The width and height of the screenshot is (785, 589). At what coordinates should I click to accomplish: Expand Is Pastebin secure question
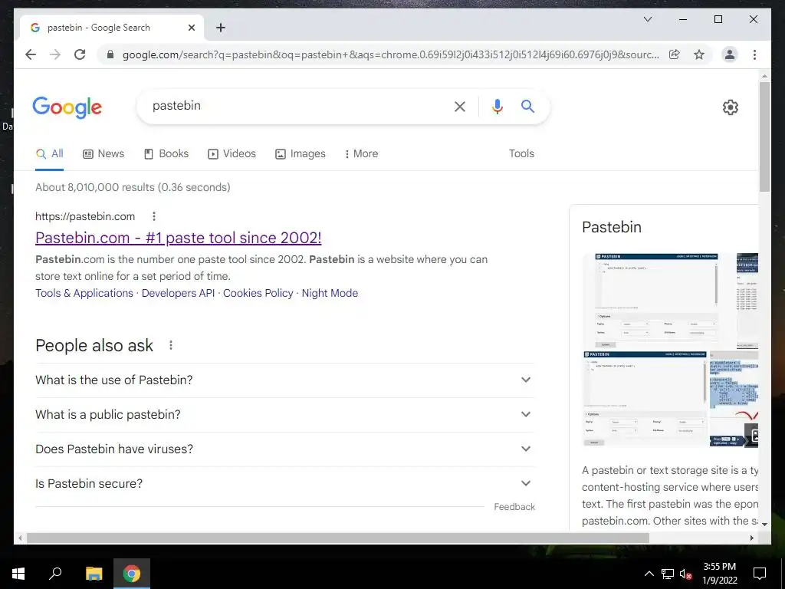click(x=285, y=484)
